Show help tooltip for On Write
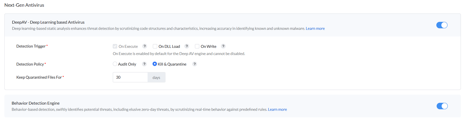464x119 pixels. coord(223,46)
